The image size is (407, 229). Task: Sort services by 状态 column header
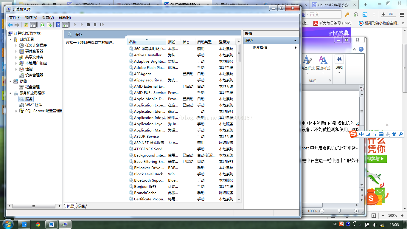[188, 42]
